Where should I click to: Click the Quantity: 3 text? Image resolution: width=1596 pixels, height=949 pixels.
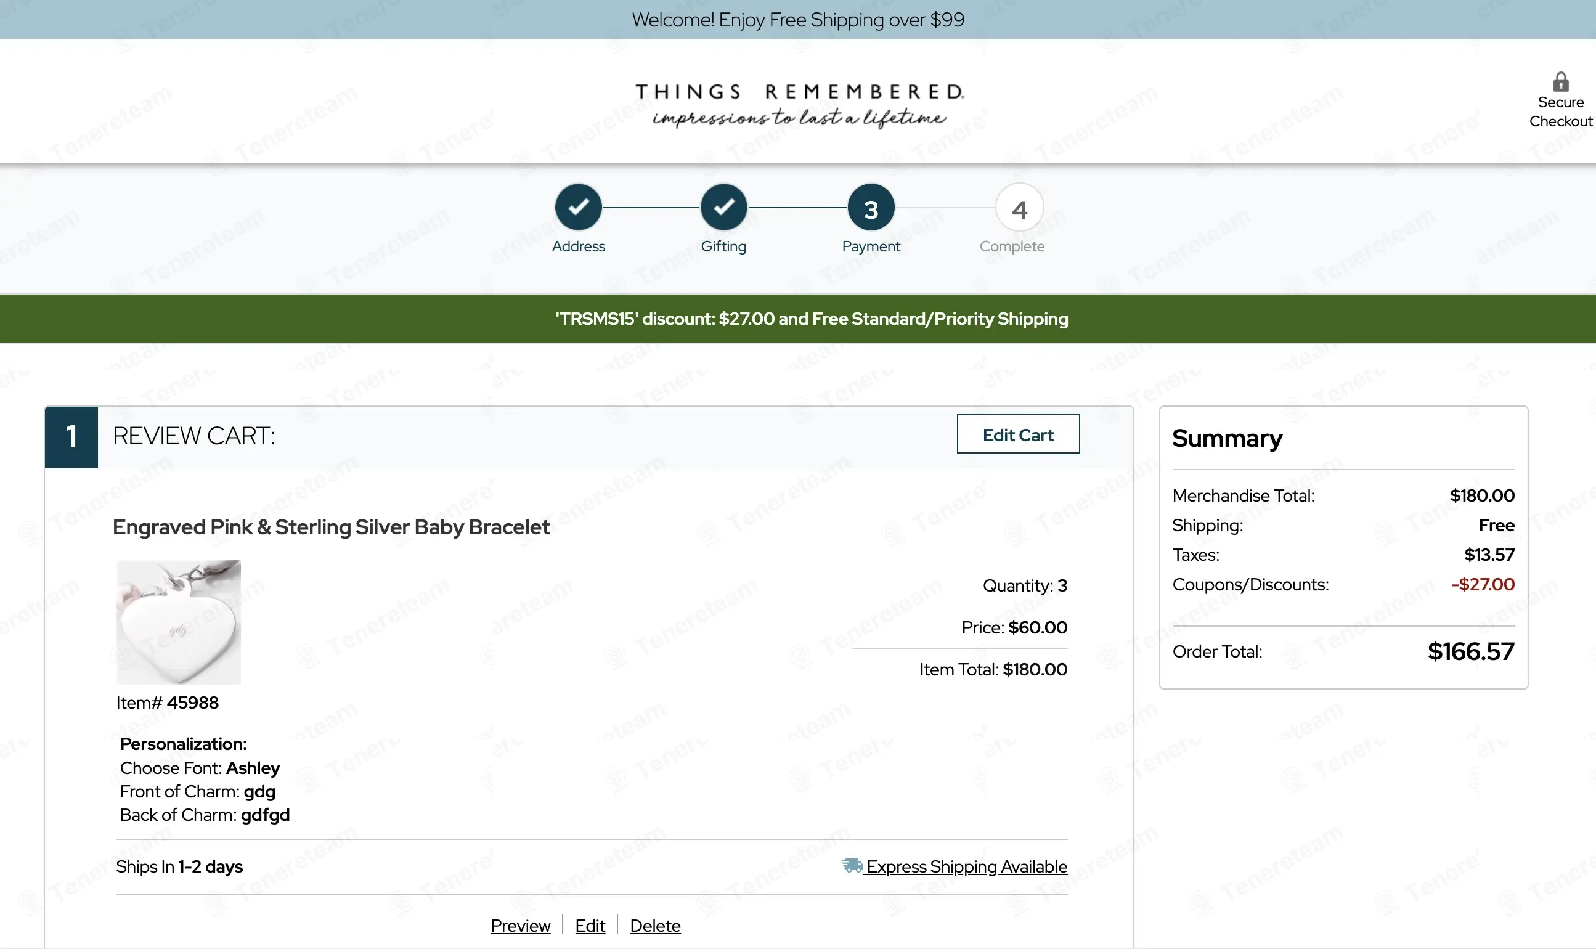[1025, 586]
